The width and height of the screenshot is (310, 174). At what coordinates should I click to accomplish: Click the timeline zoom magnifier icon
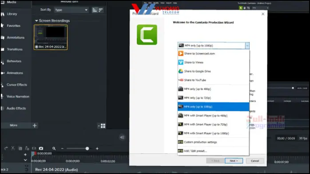coord(54,149)
